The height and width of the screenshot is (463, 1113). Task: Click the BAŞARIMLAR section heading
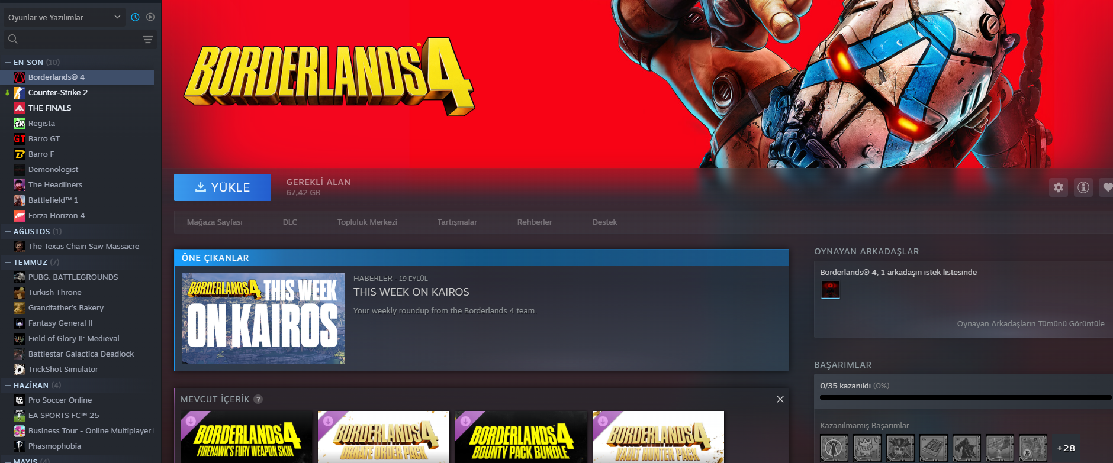[842, 365]
